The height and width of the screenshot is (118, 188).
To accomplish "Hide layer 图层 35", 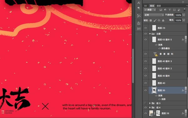I will [145, 90].
